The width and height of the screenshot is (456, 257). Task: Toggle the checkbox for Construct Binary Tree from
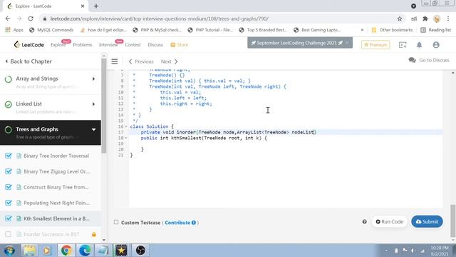pyautogui.click(x=9, y=187)
